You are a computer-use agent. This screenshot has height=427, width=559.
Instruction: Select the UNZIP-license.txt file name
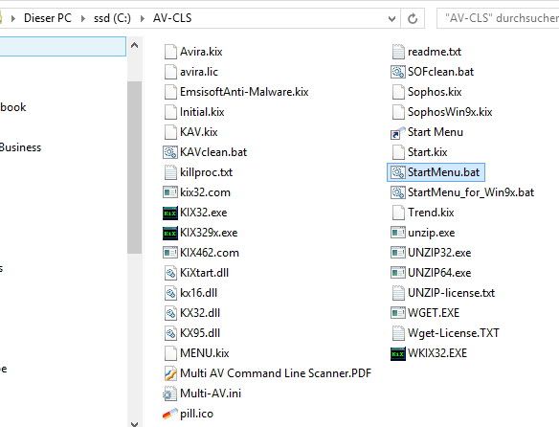(x=452, y=293)
